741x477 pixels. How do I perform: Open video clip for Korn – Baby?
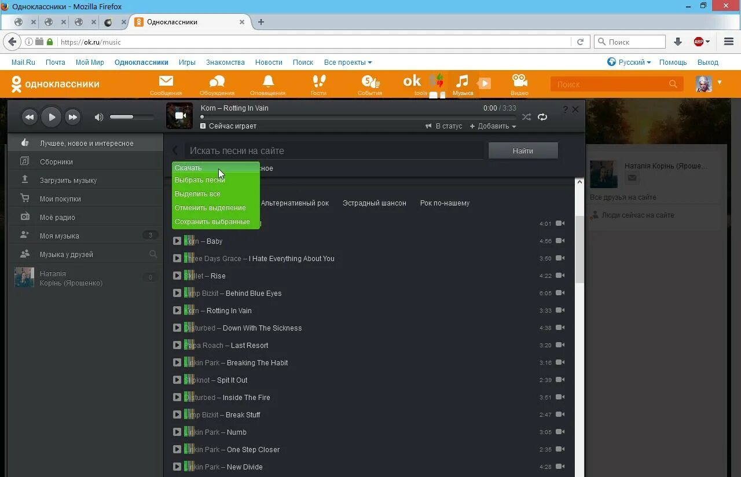pos(560,241)
